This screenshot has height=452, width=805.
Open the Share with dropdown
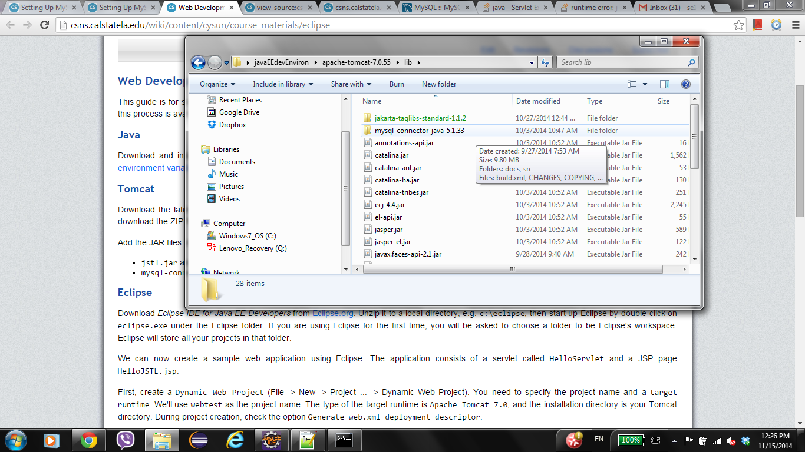(351, 84)
